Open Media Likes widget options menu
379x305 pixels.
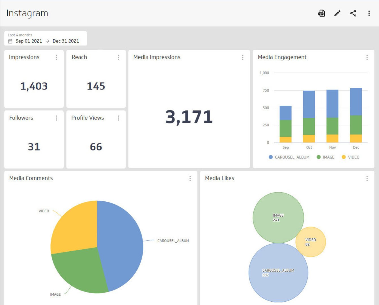(x=367, y=178)
